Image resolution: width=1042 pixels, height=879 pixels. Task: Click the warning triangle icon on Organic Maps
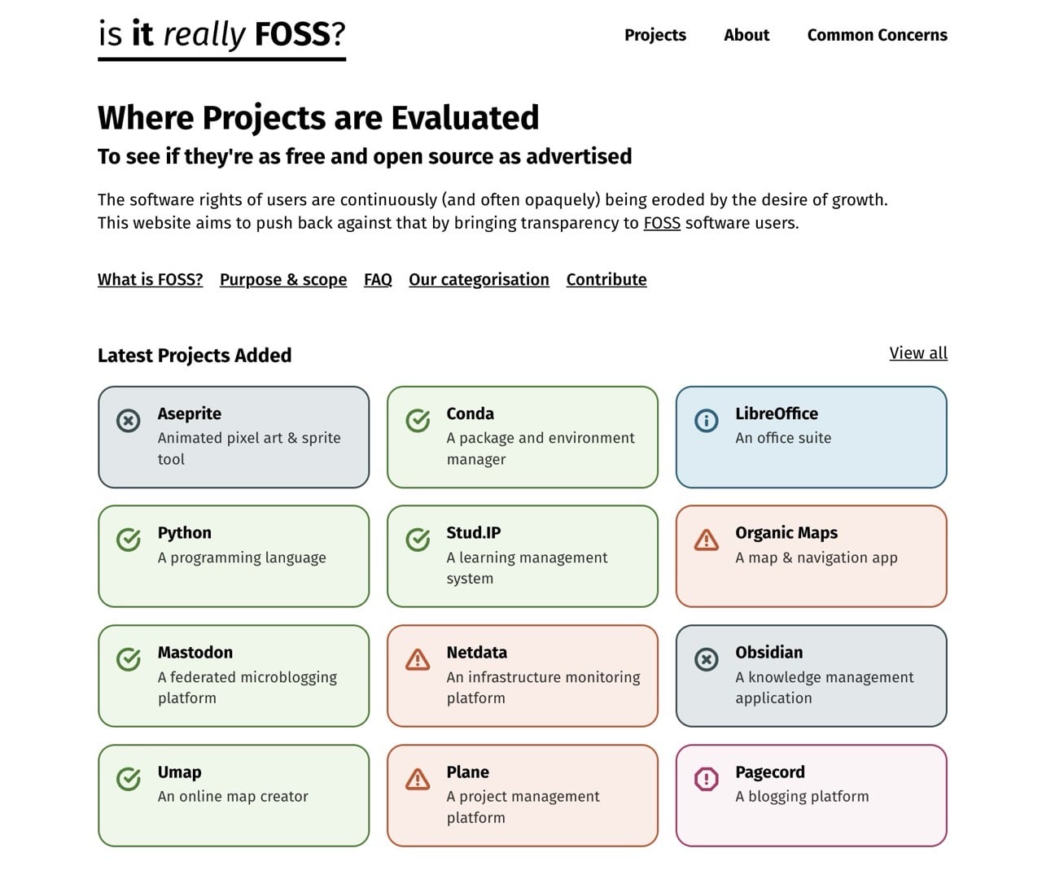706,540
